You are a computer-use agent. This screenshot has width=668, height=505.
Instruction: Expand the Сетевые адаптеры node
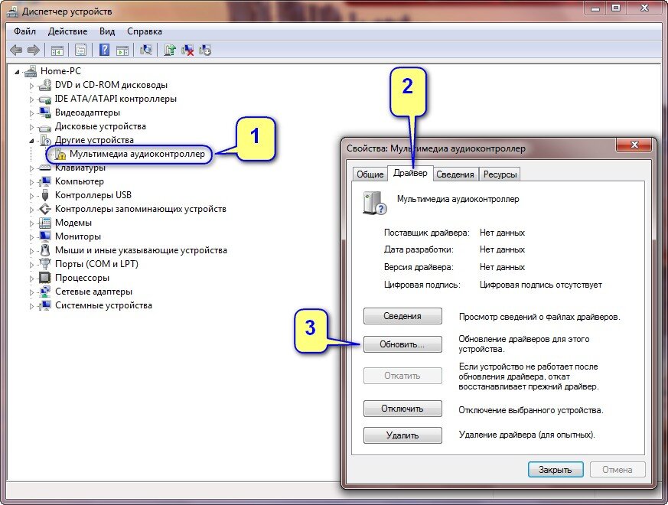tap(31, 292)
